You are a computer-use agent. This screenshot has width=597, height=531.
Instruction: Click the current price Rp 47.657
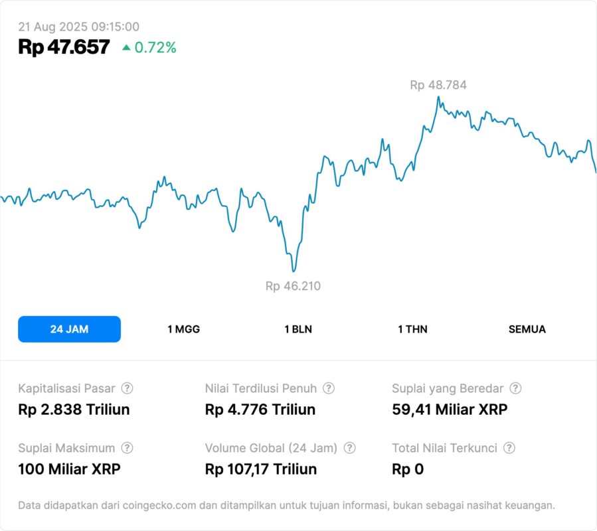point(64,47)
